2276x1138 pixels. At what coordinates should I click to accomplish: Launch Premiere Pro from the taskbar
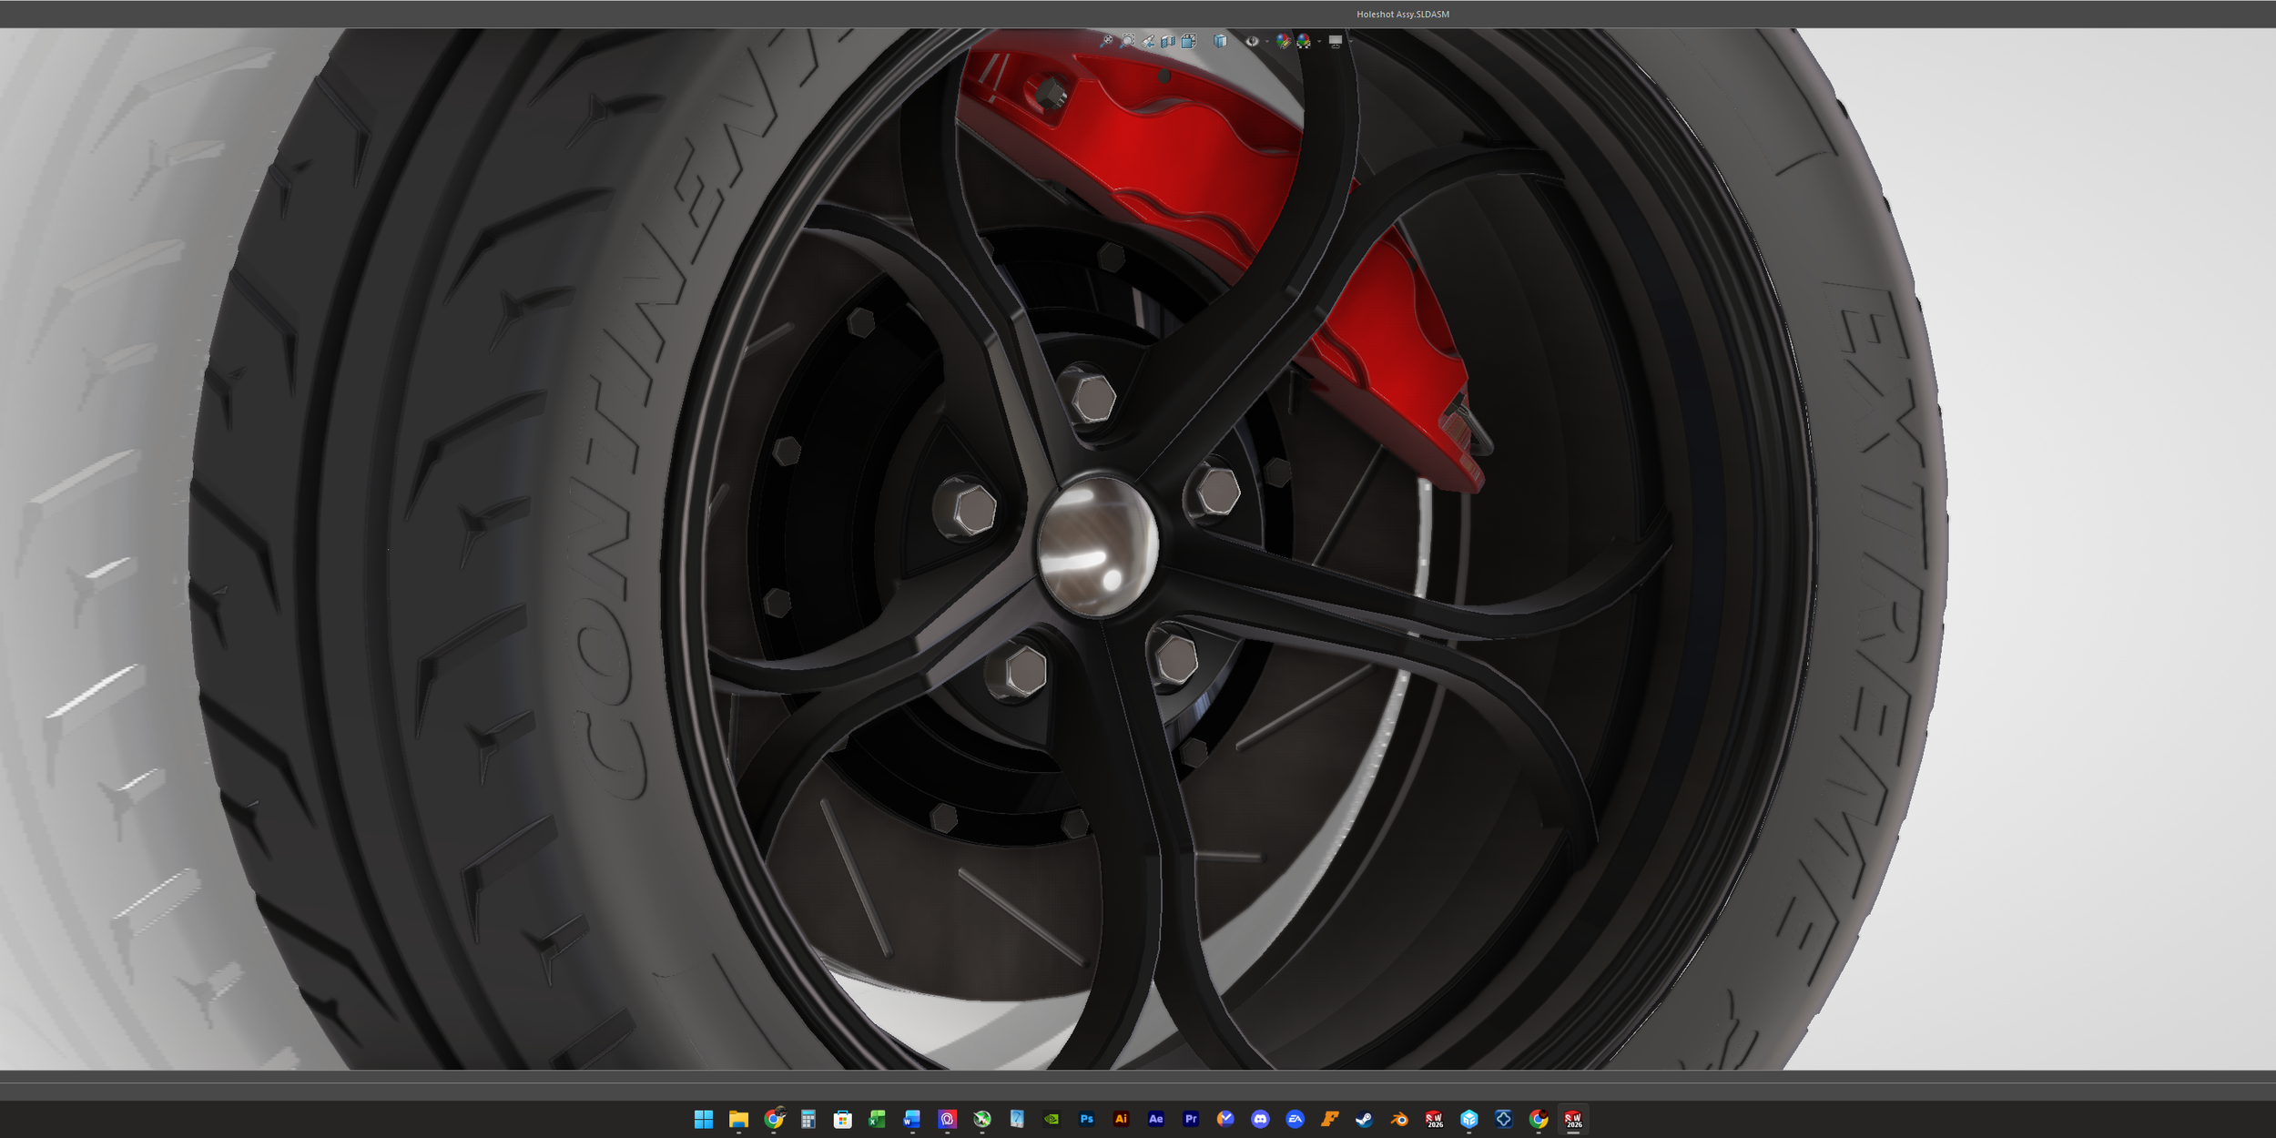(1191, 1119)
